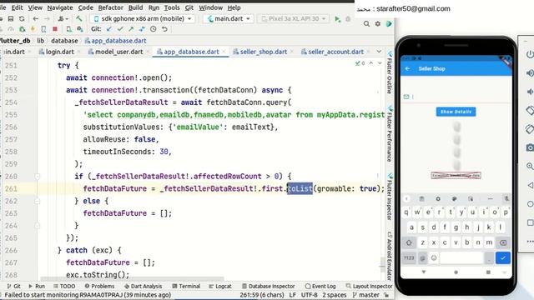This screenshot has width=534, height=300.
Task: Jump to previous highlighted problem arrow
Action: 371,63
